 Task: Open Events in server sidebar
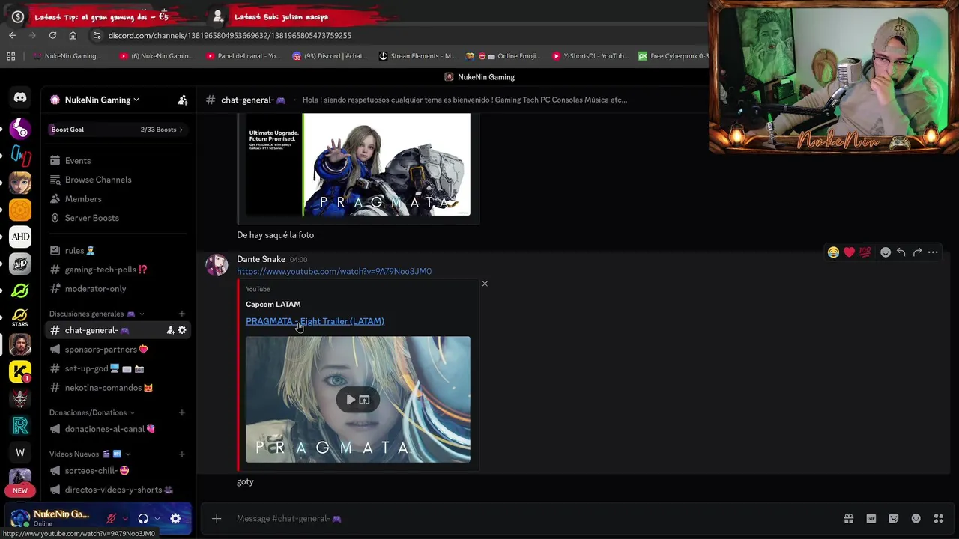click(118, 161)
